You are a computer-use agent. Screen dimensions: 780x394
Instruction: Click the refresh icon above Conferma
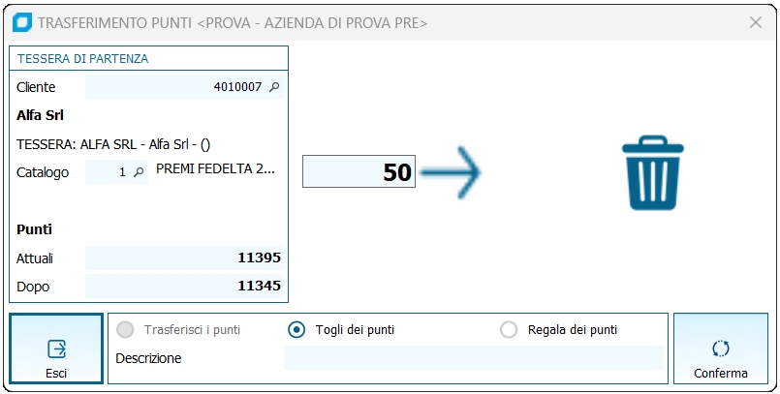tap(720, 349)
